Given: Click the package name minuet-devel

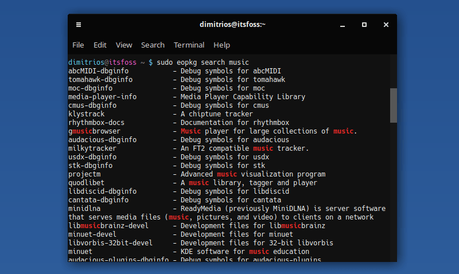Looking at the screenshot, I should coord(92,234).
